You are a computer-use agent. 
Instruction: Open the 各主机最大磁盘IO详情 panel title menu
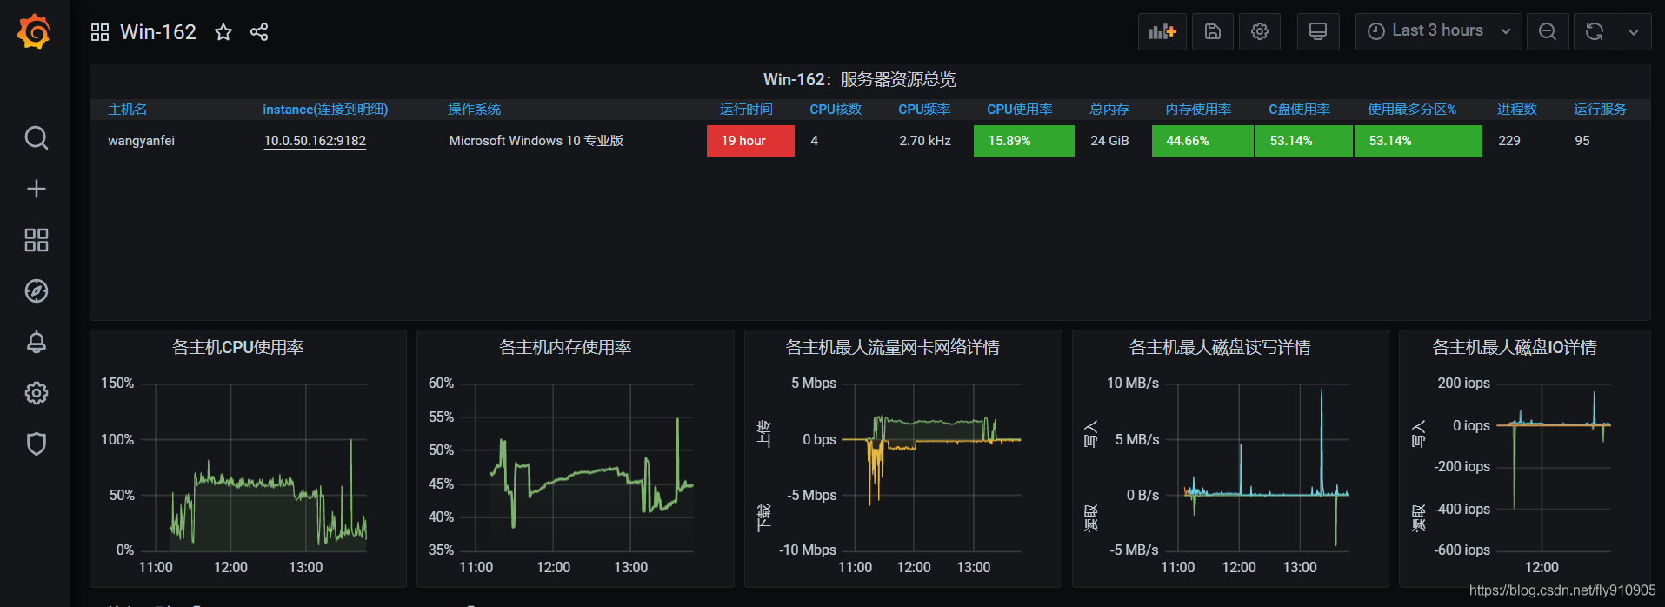[x=1515, y=348]
